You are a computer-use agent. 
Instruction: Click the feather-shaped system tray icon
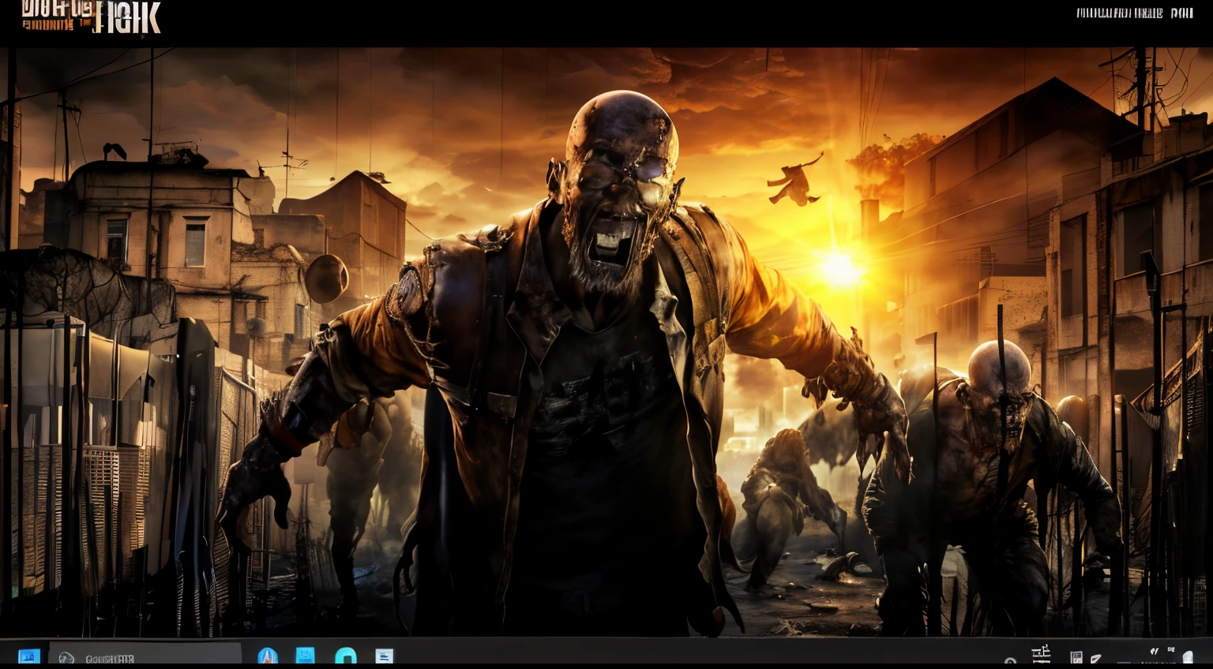(x=1095, y=658)
